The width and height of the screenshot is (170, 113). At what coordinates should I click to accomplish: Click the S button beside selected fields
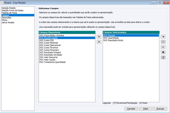pyautogui.click(x=163, y=57)
